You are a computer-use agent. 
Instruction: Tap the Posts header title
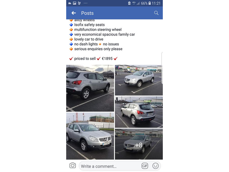[87, 13]
